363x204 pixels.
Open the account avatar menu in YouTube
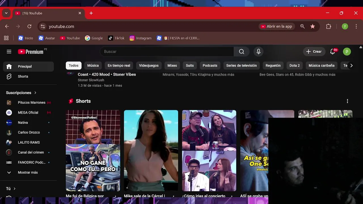point(347,52)
